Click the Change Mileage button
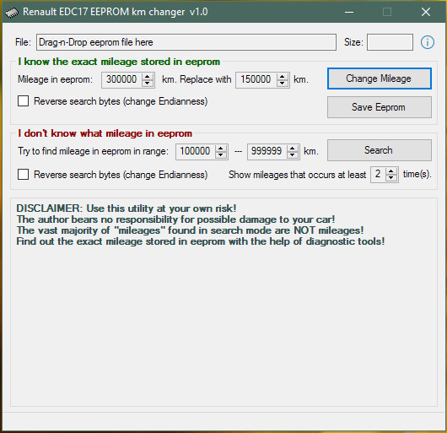This screenshot has width=447, height=433. click(380, 78)
